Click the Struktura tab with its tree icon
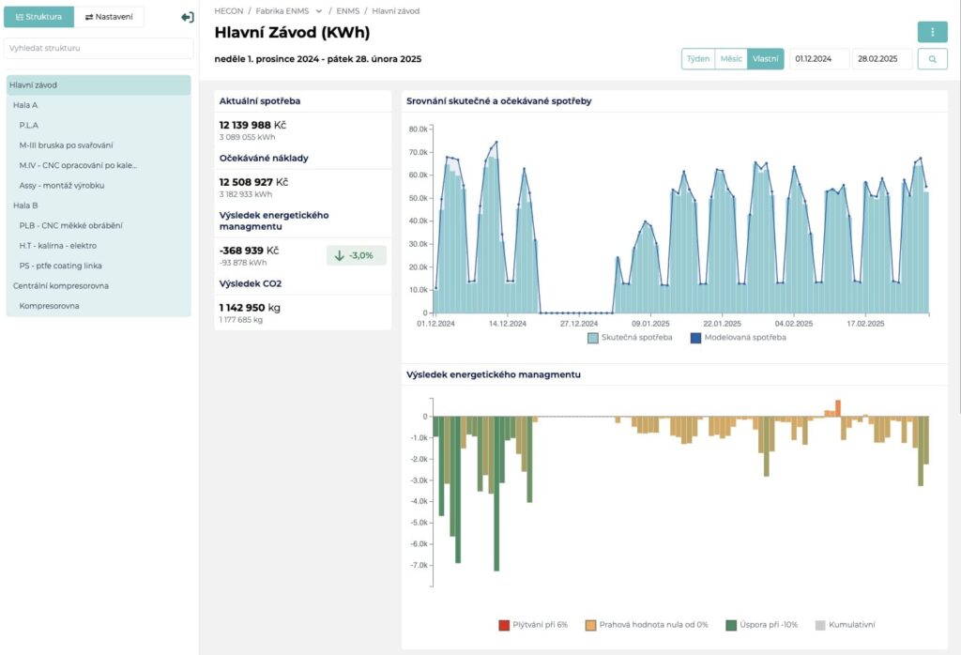The image size is (961, 655). [38, 17]
